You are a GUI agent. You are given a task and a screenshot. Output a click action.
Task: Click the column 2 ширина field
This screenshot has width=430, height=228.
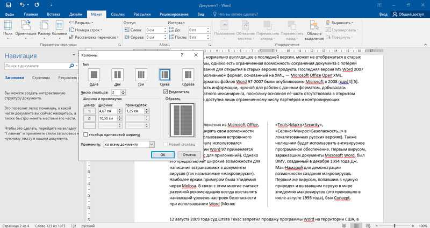point(107,118)
